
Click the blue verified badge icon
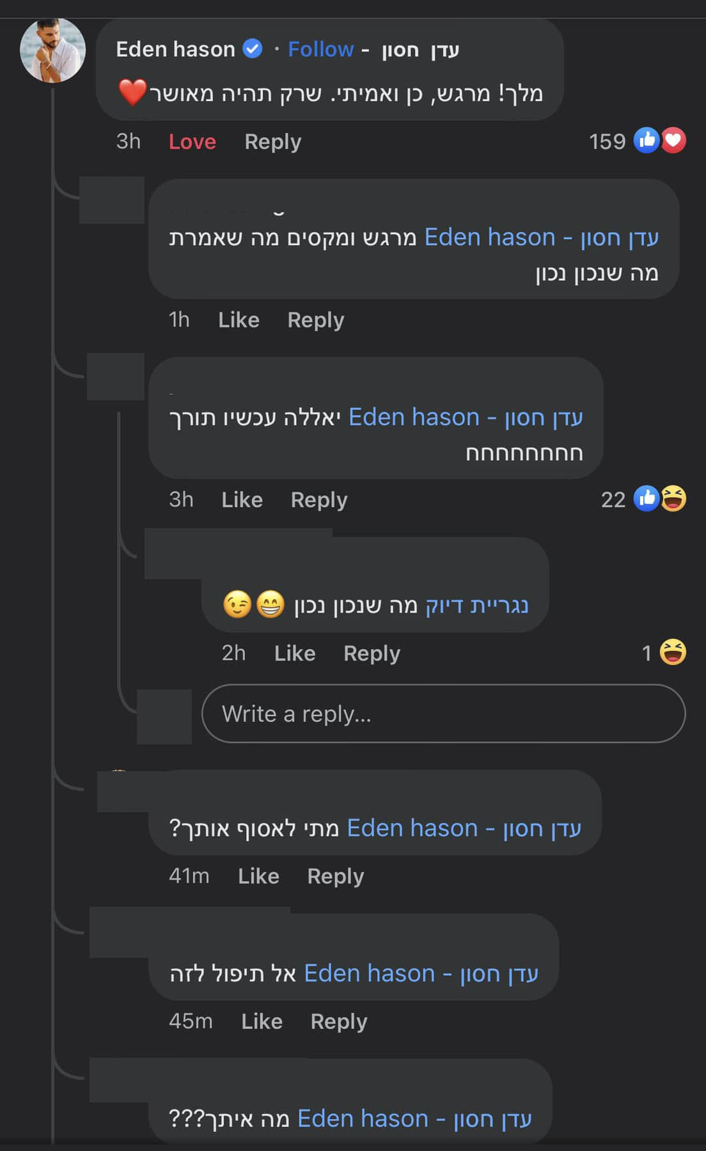[x=253, y=49]
